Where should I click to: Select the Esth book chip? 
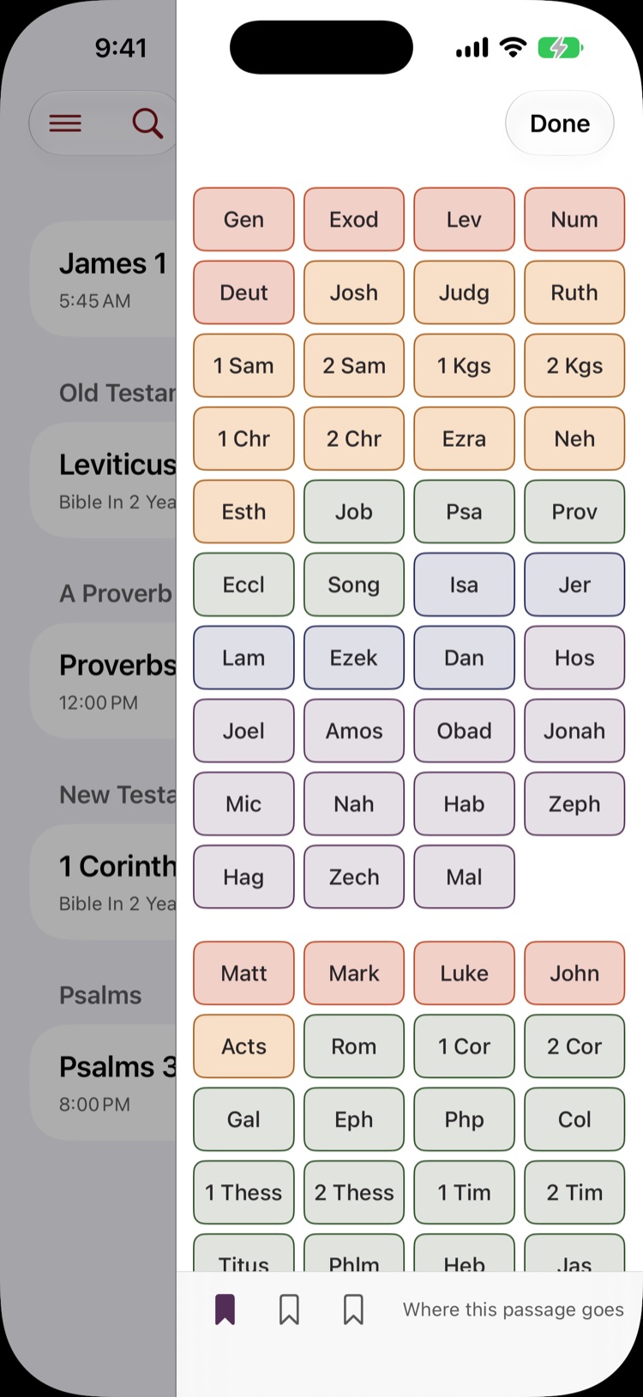pyautogui.click(x=243, y=512)
